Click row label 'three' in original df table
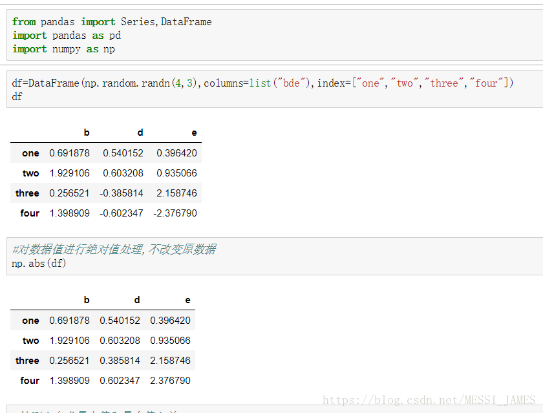Screen dimensions: 543x413 [27, 193]
